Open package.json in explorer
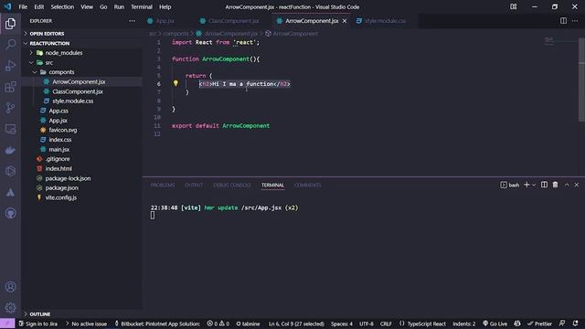Viewport: 585px width, 329px height. (x=61, y=188)
